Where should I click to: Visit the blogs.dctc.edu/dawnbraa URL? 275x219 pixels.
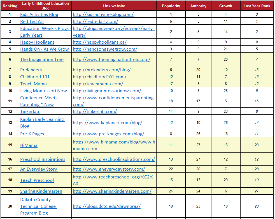[107, 206]
